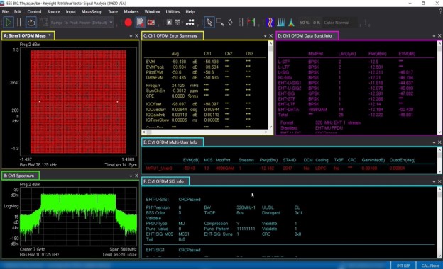Viewport: 443px width, 269px height.
Task: Select the F: Ch1 OFDM SIG Info tab
Action: [165, 181]
